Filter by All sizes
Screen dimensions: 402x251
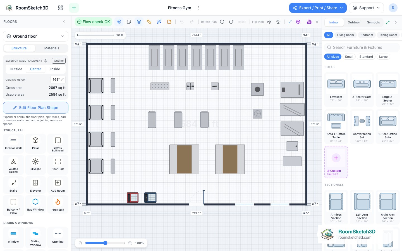click(333, 57)
